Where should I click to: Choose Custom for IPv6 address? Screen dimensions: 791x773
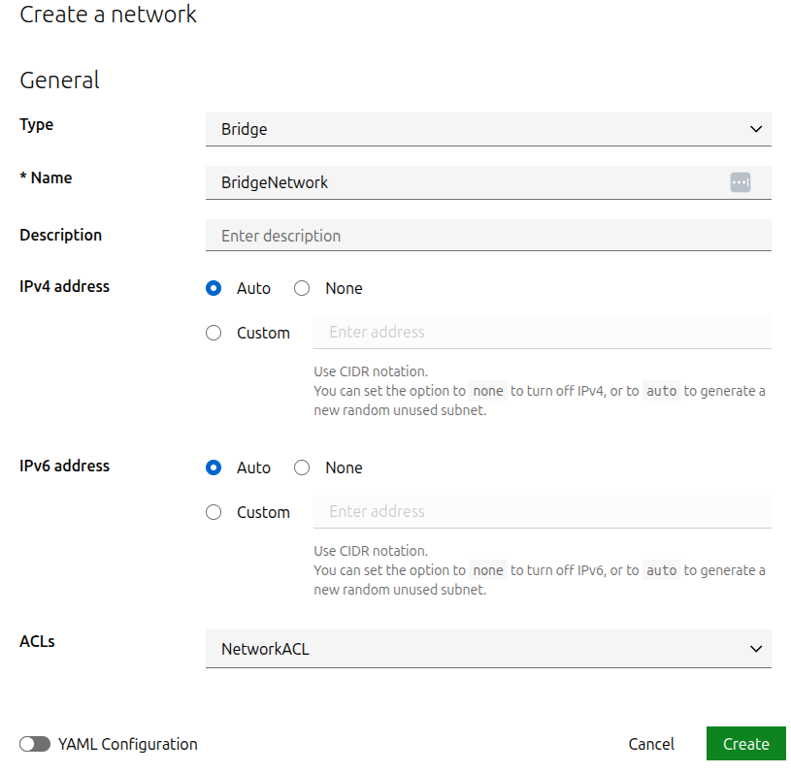click(214, 512)
